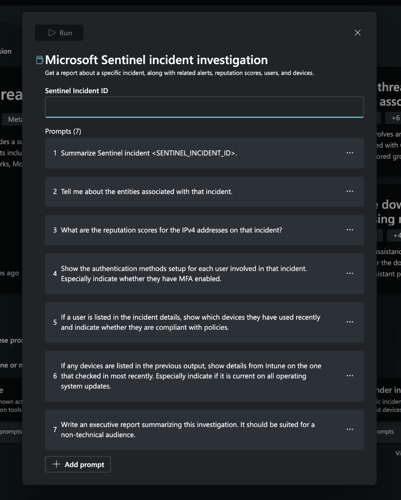
Task: Click the Sentinel Incident ID input field
Action: coord(204,107)
